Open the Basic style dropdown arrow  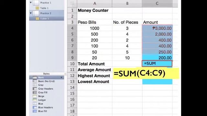click(x=61, y=77)
